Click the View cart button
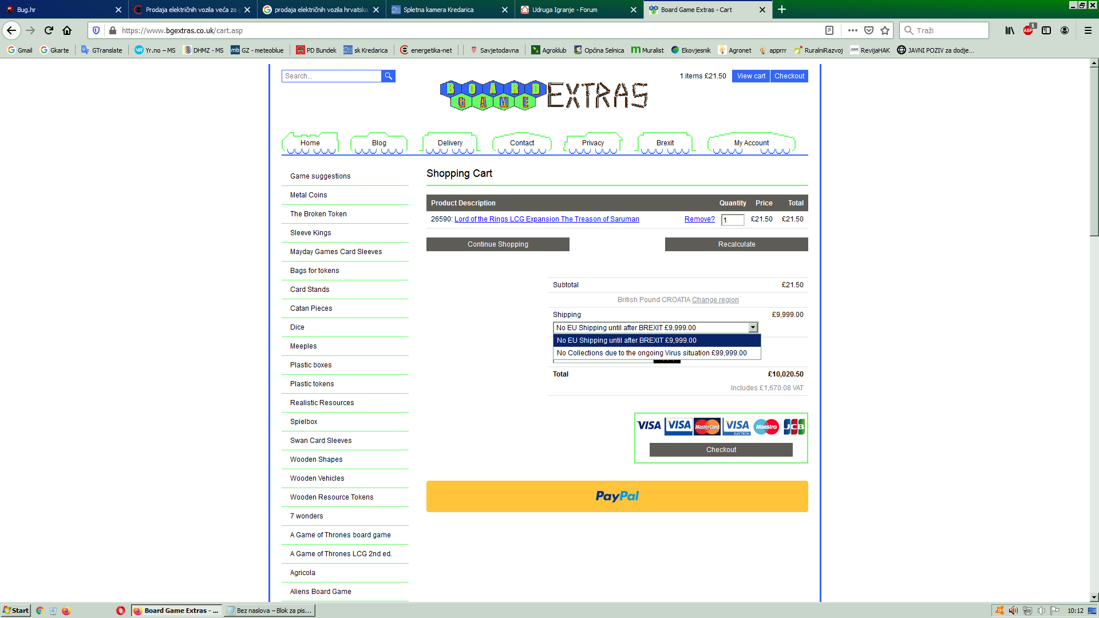The height and width of the screenshot is (618, 1099). (751, 76)
